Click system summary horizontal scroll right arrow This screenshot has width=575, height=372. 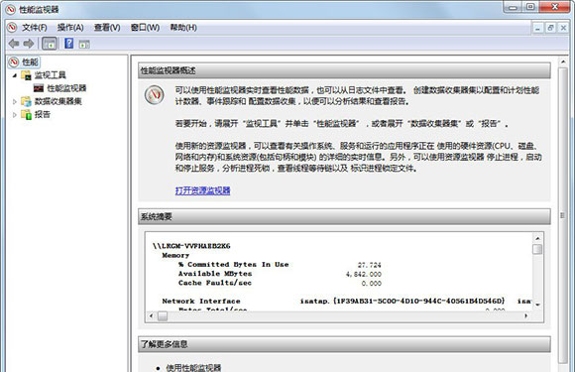point(526,315)
